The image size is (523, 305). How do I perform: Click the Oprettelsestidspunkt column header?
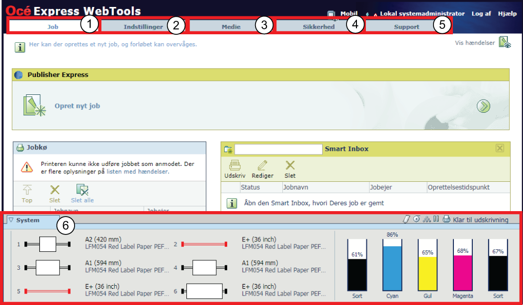pos(459,187)
